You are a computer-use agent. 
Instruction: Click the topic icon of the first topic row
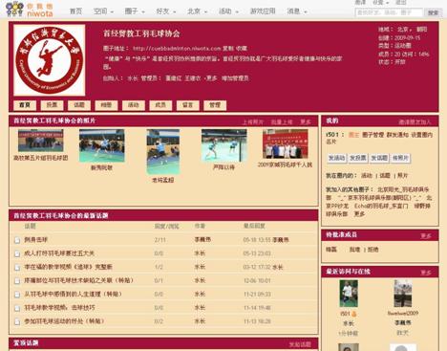pos(17,240)
